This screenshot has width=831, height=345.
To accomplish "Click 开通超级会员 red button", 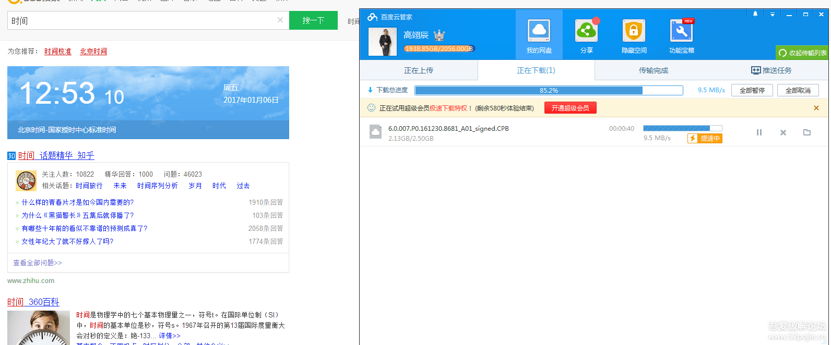I will click(x=571, y=108).
